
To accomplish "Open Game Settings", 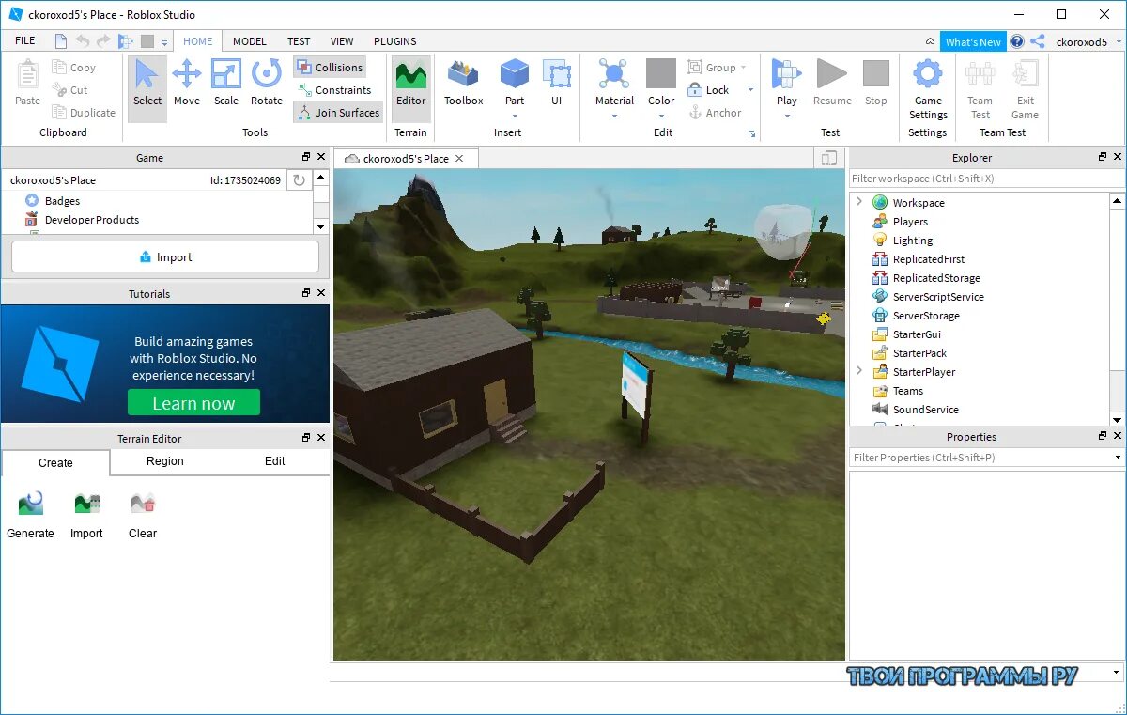I will pos(928,89).
